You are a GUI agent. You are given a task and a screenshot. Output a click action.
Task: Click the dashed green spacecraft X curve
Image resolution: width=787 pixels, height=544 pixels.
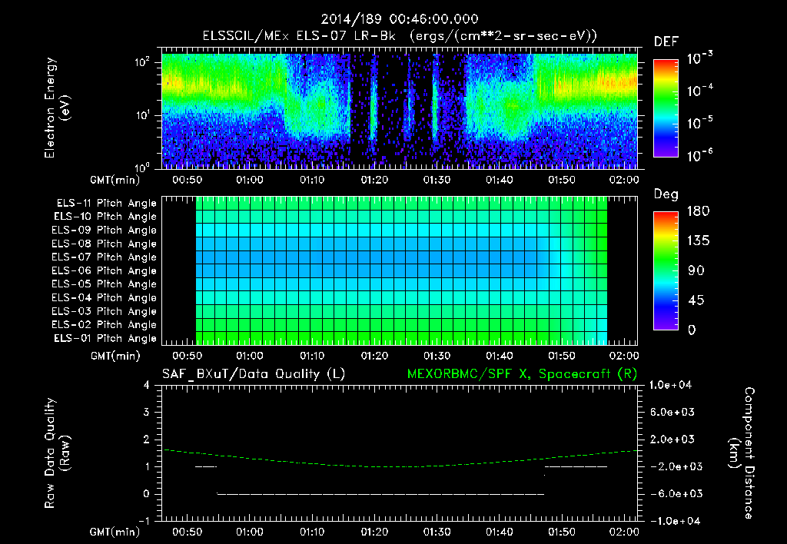click(400, 466)
